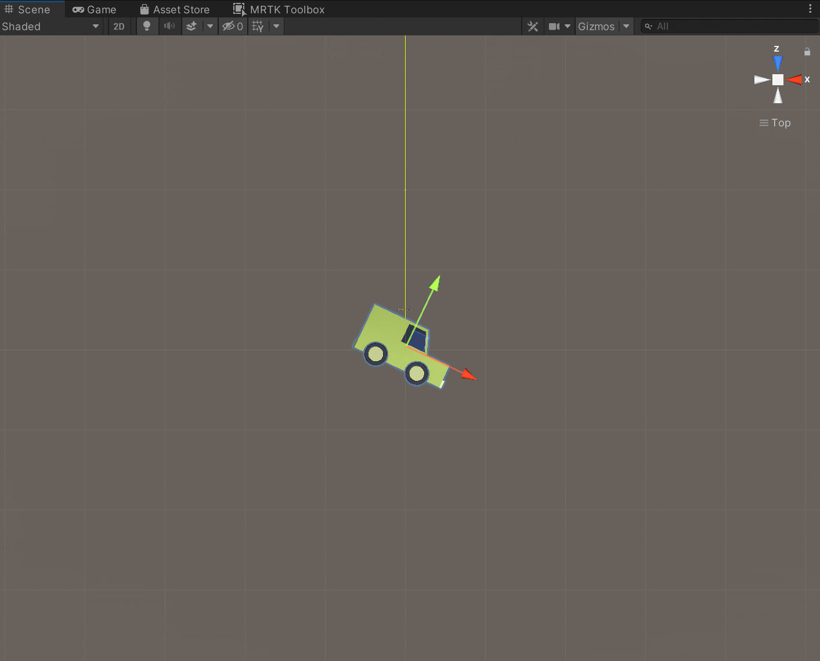Toggle scene lighting with the bulb icon
Image resolution: width=820 pixels, height=661 pixels.
click(x=147, y=26)
